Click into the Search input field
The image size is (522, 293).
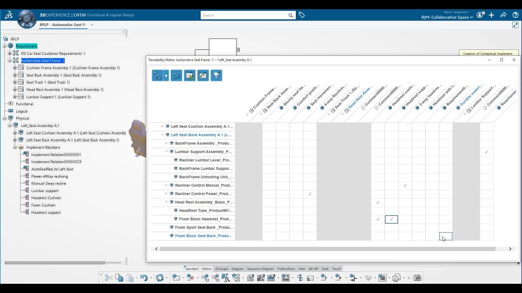[245, 15]
